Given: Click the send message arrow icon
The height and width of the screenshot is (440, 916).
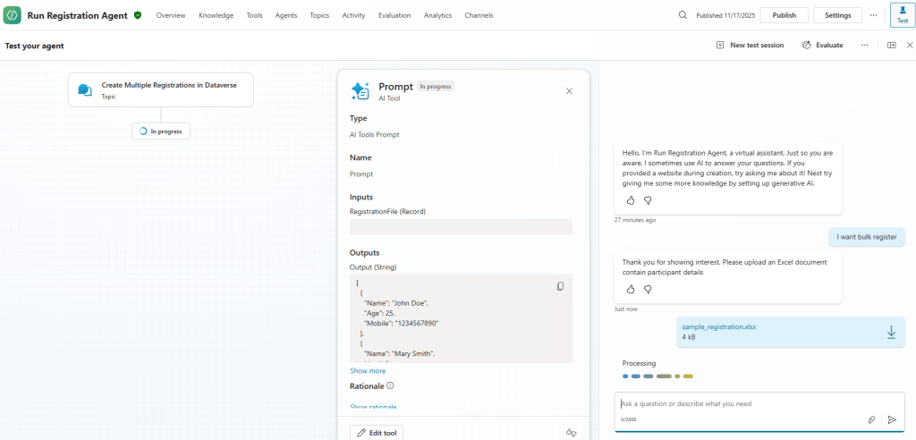Looking at the screenshot, I should [x=892, y=419].
